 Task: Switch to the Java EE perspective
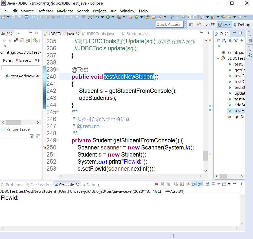(206, 25)
